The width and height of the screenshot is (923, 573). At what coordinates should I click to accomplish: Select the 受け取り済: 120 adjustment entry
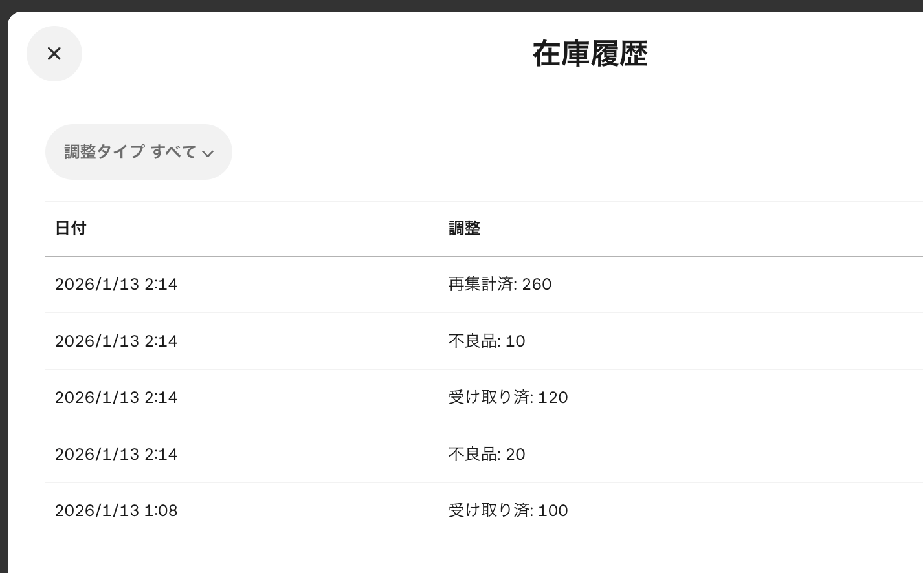508,398
